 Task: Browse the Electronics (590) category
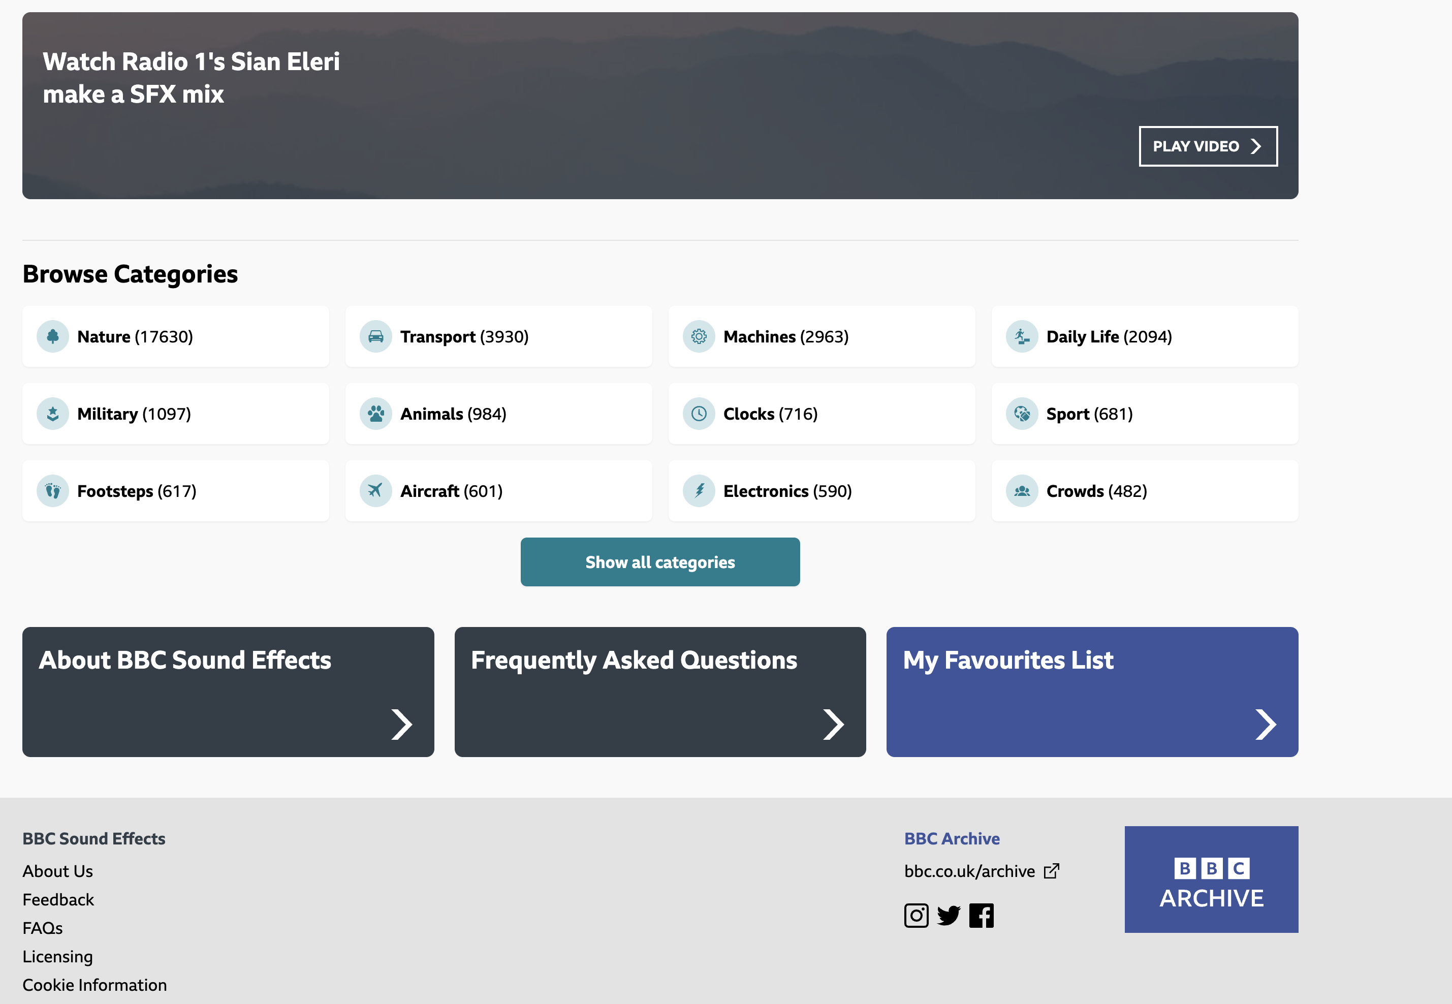coord(822,491)
